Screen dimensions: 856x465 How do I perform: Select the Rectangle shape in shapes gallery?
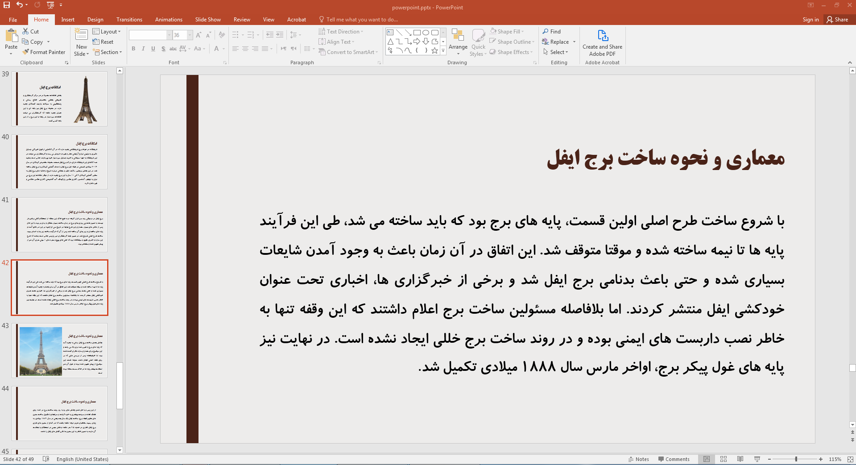click(x=417, y=33)
